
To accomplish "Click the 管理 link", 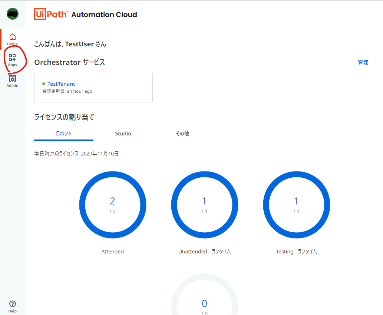I will point(363,62).
